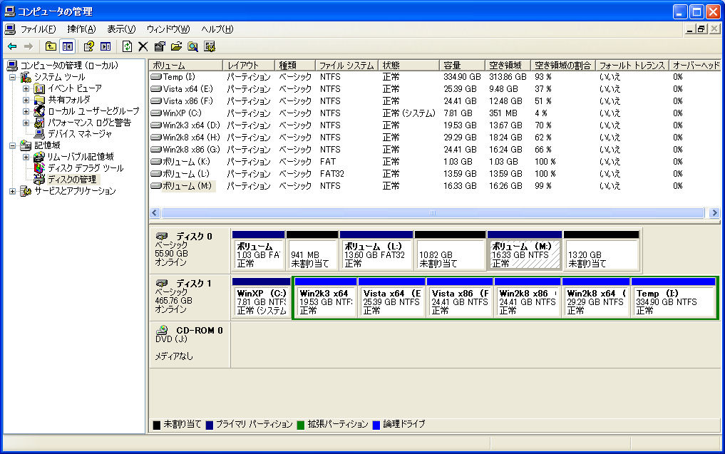This screenshot has height=454, width=725.
Task: Select the 941 MB 未割り当て block on Disk 0
Action: [312, 251]
